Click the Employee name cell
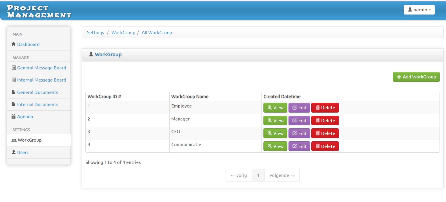This screenshot has width=446, height=202. (216, 108)
